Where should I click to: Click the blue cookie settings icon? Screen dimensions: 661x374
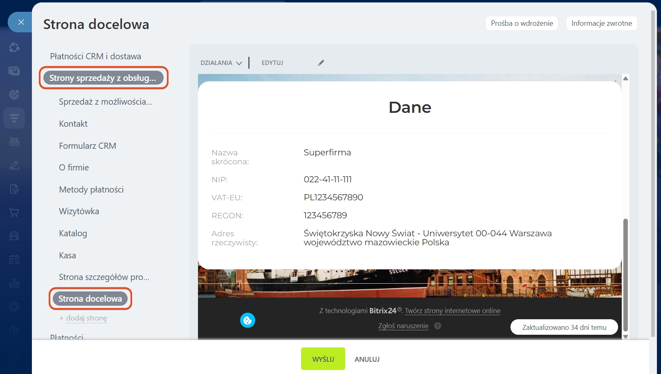tap(247, 320)
